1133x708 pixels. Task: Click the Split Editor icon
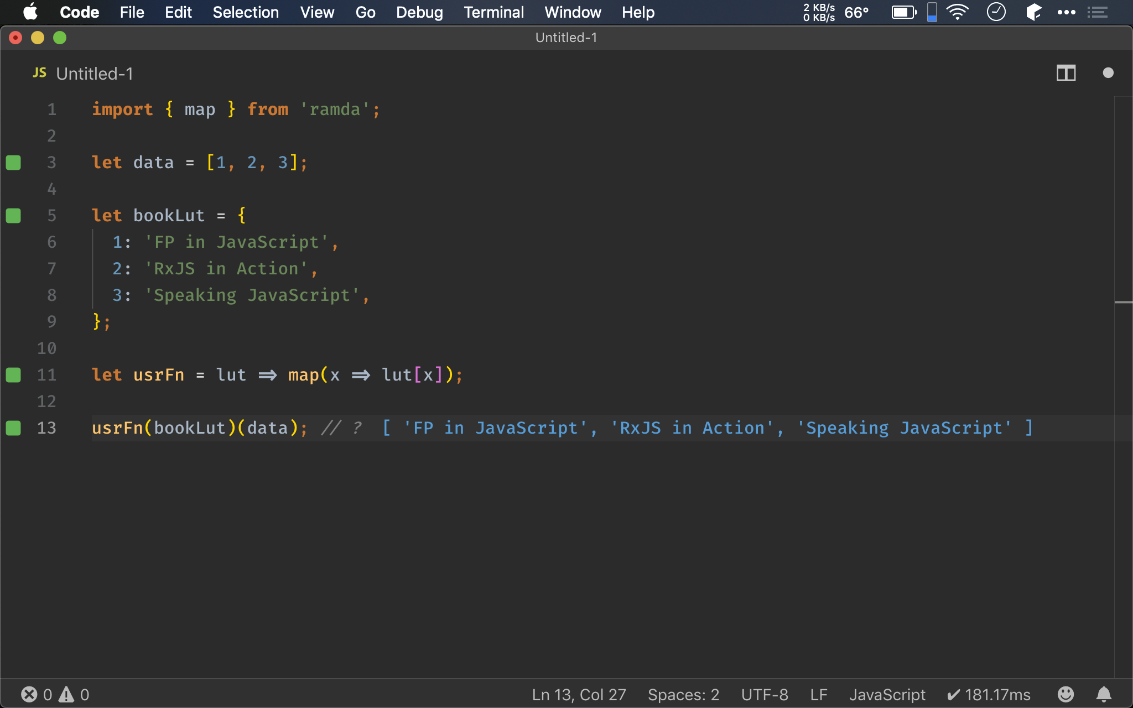tap(1066, 73)
